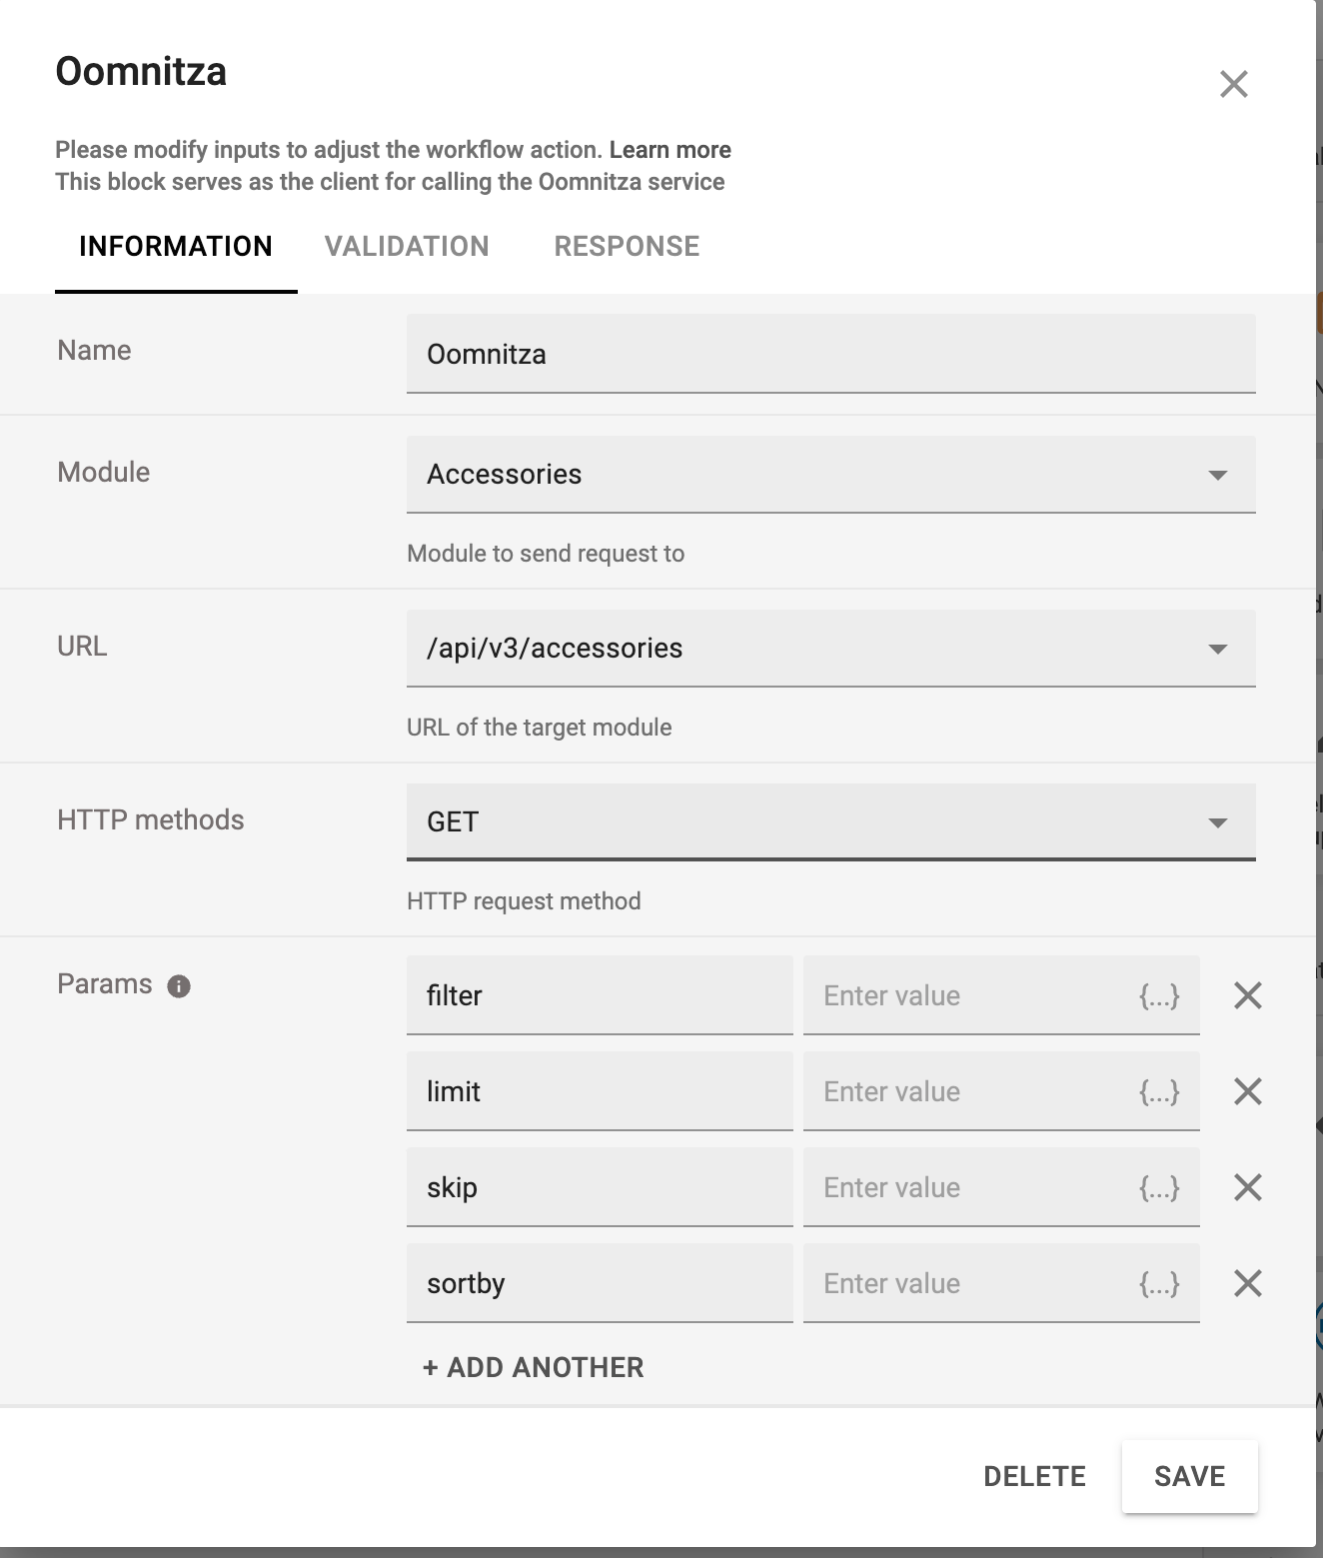Viewport: 1323px width, 1558px height.
Task: Close the Oomnitza dialog
Action: (x=1234, y=84)
